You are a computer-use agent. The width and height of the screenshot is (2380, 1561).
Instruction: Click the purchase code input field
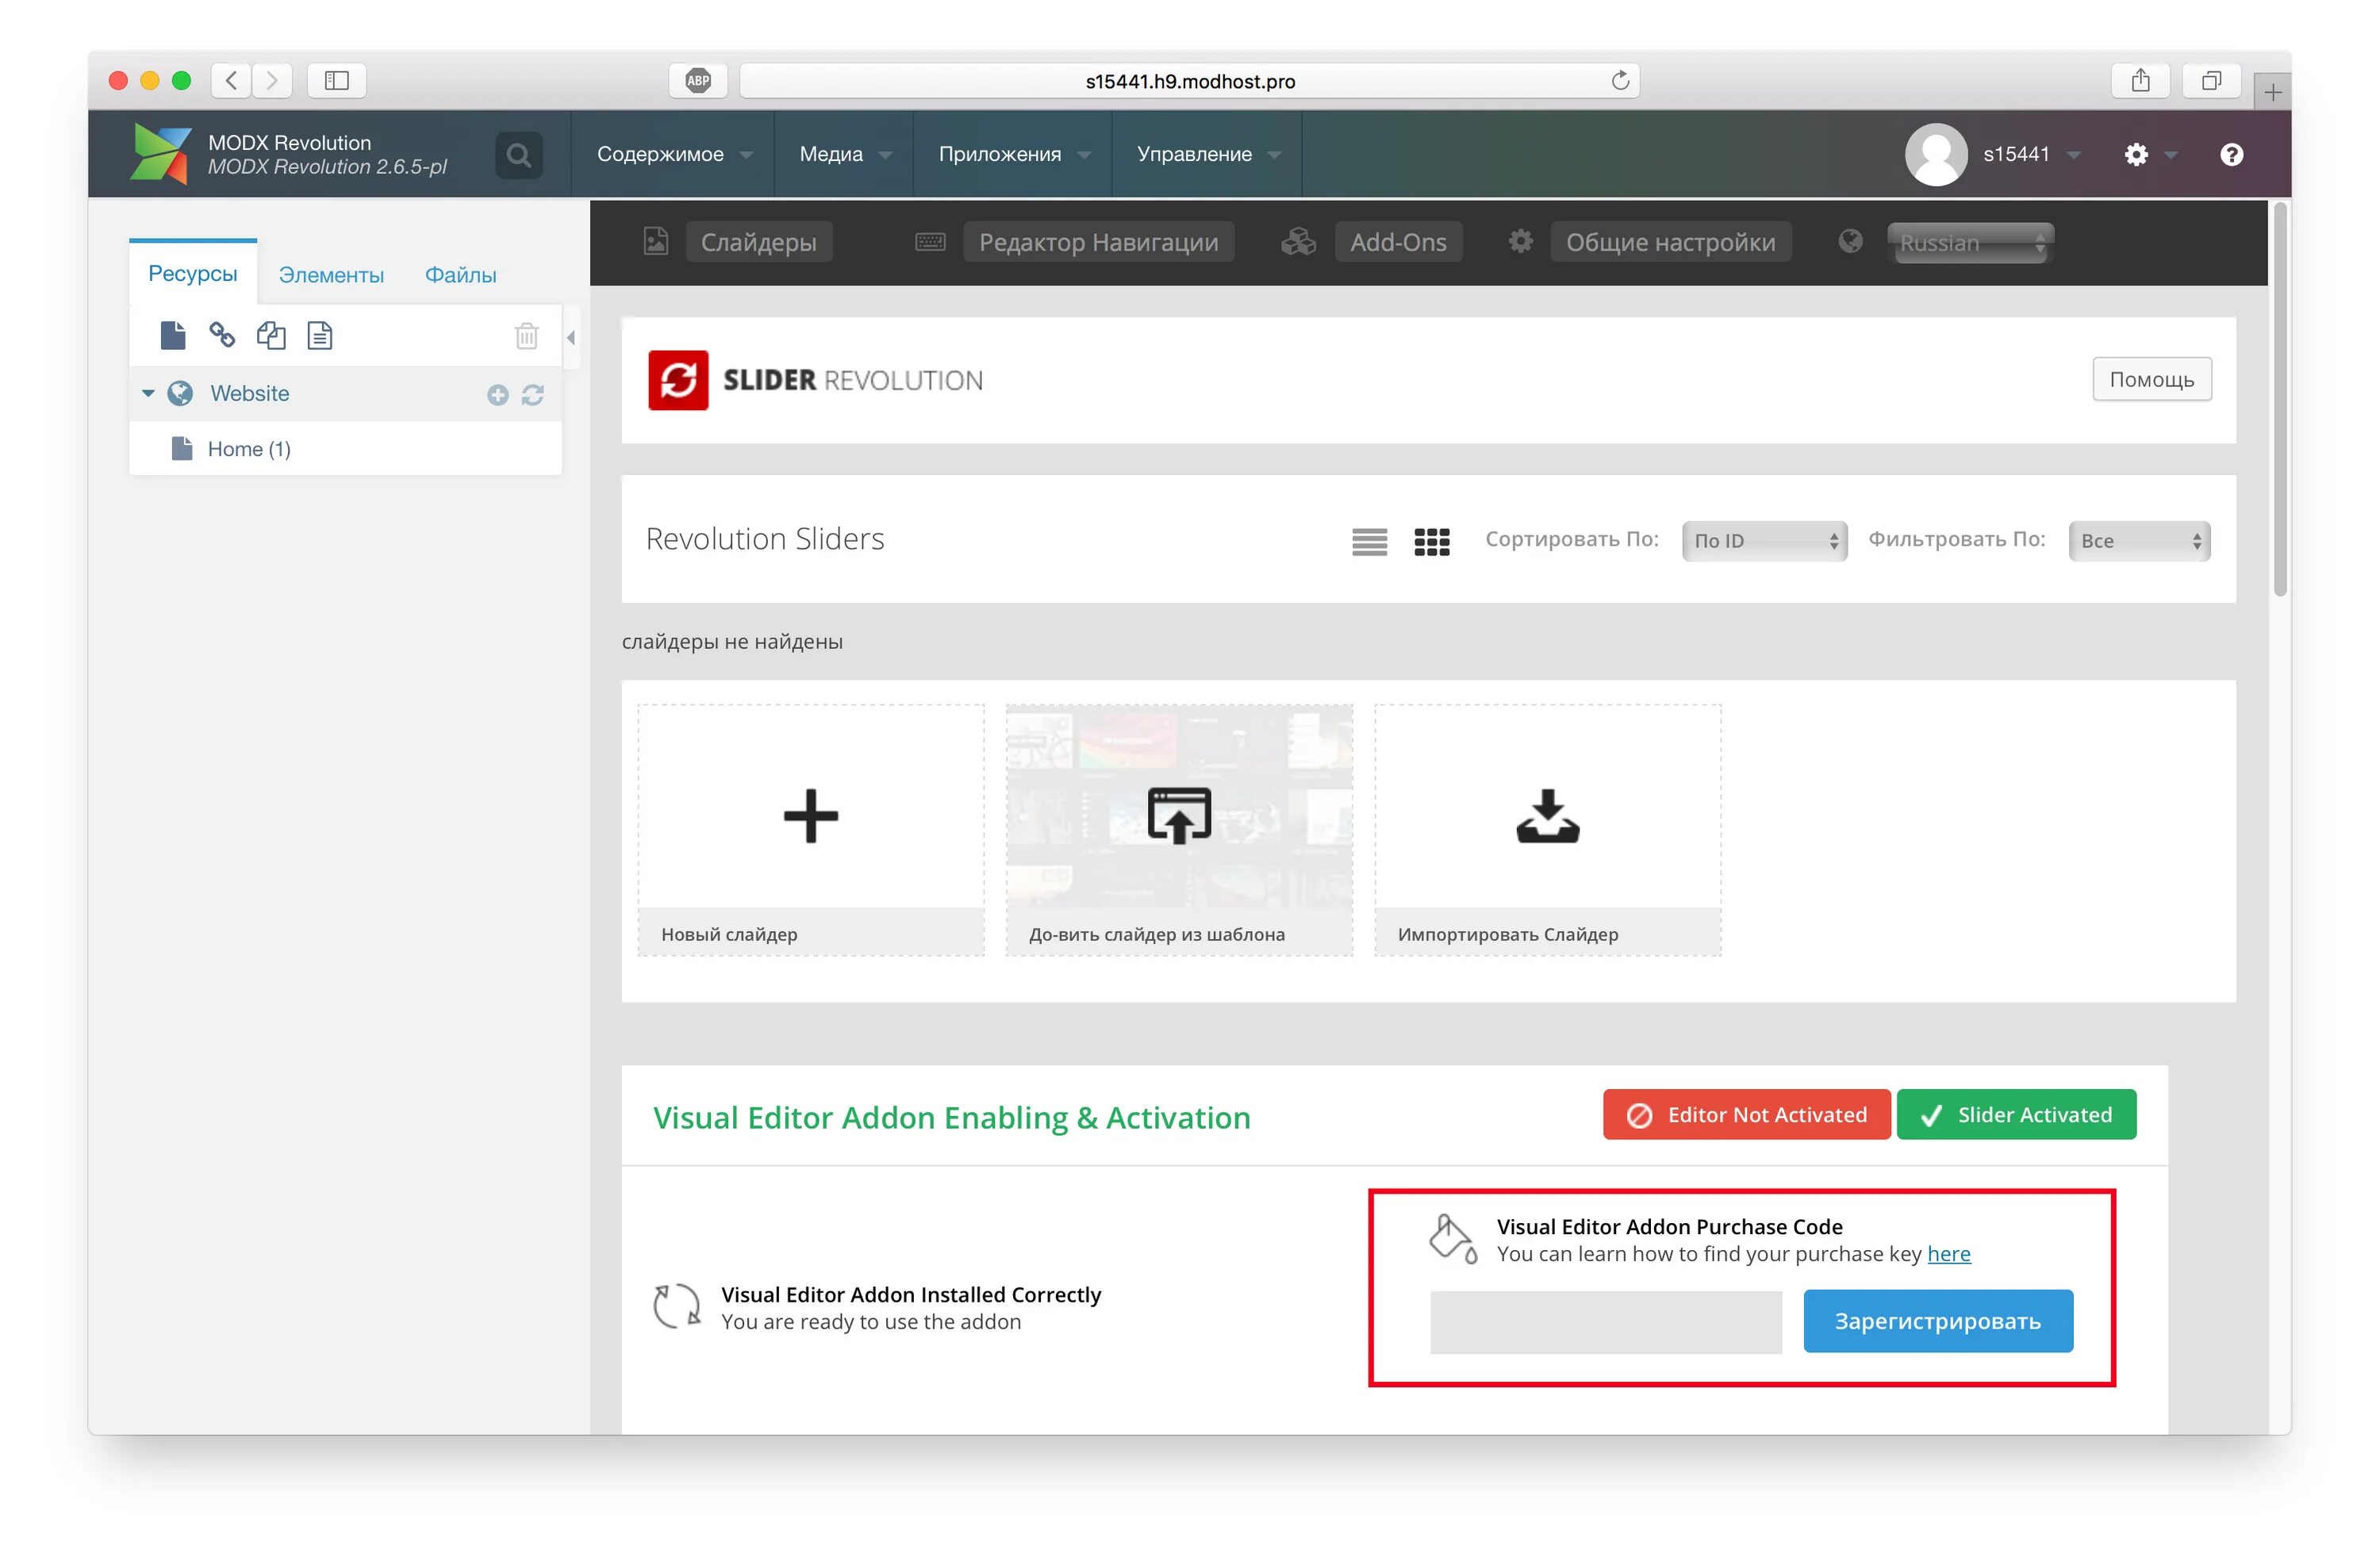pos(1606,1322)
